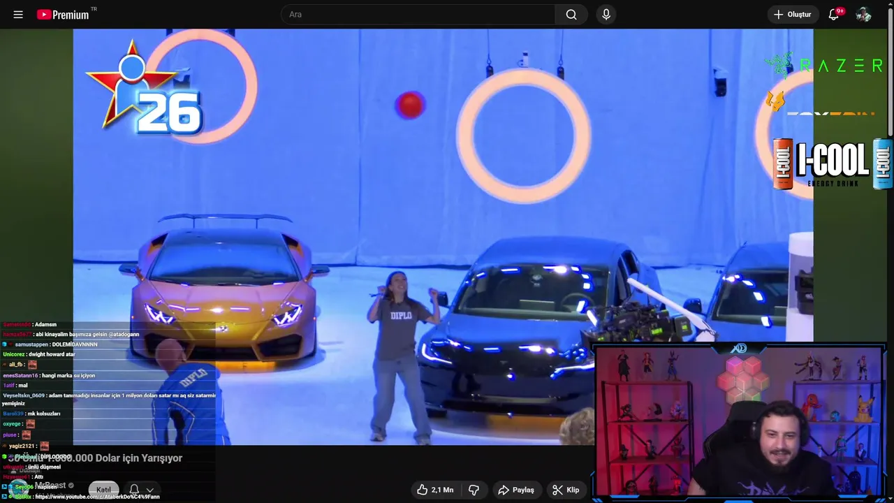The width and height of the screenshot is (894, 503).
Task: Click the video title ending 'Dolar için Yarışıyor'
Action: tap(94, 458)
